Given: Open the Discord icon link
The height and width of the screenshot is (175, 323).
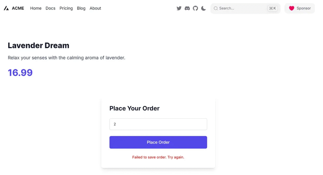Looking at the screenshot, I should (187, 9).
